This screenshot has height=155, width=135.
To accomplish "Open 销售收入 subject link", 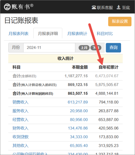I will tap(20, 102).
